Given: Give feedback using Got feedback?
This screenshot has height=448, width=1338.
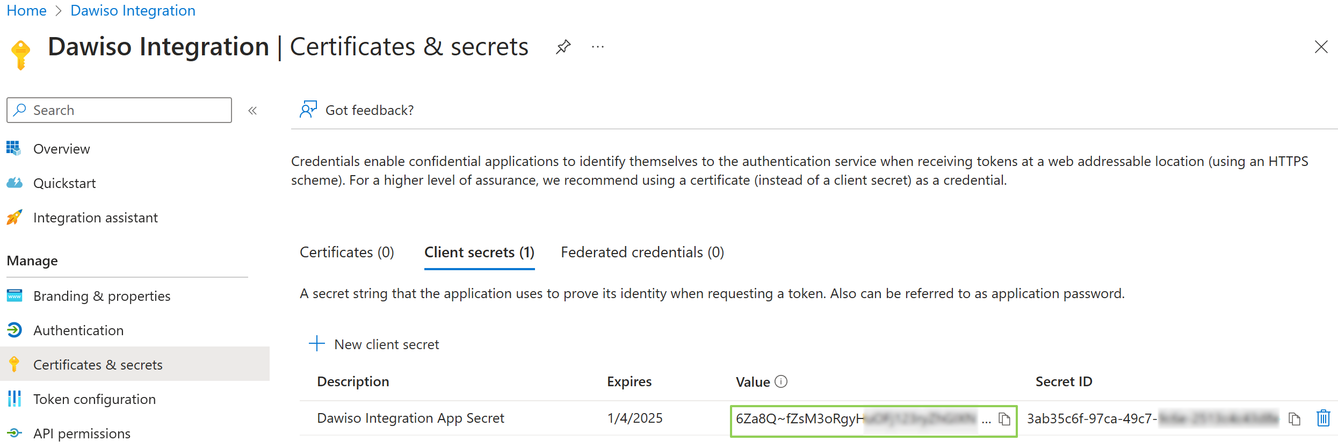Looking at the screenshot, I should [369, 110].
